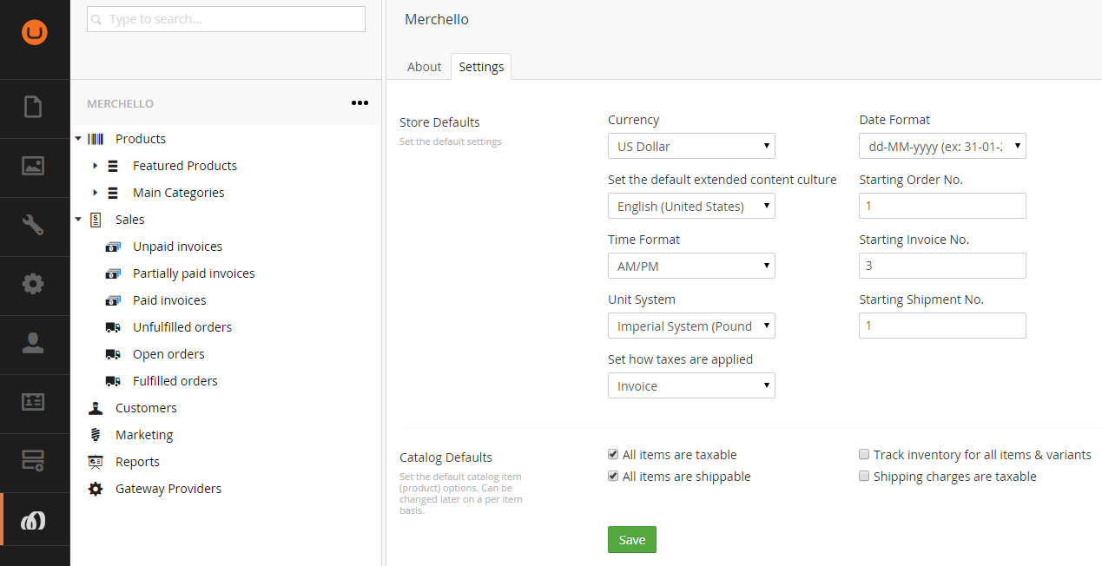
Task: Open the Media section image icon
Action: pos(33,167)
